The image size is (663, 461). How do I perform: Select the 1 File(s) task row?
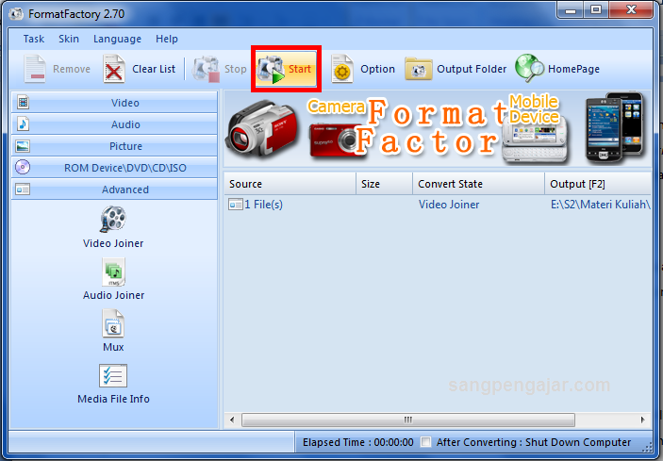438,205
